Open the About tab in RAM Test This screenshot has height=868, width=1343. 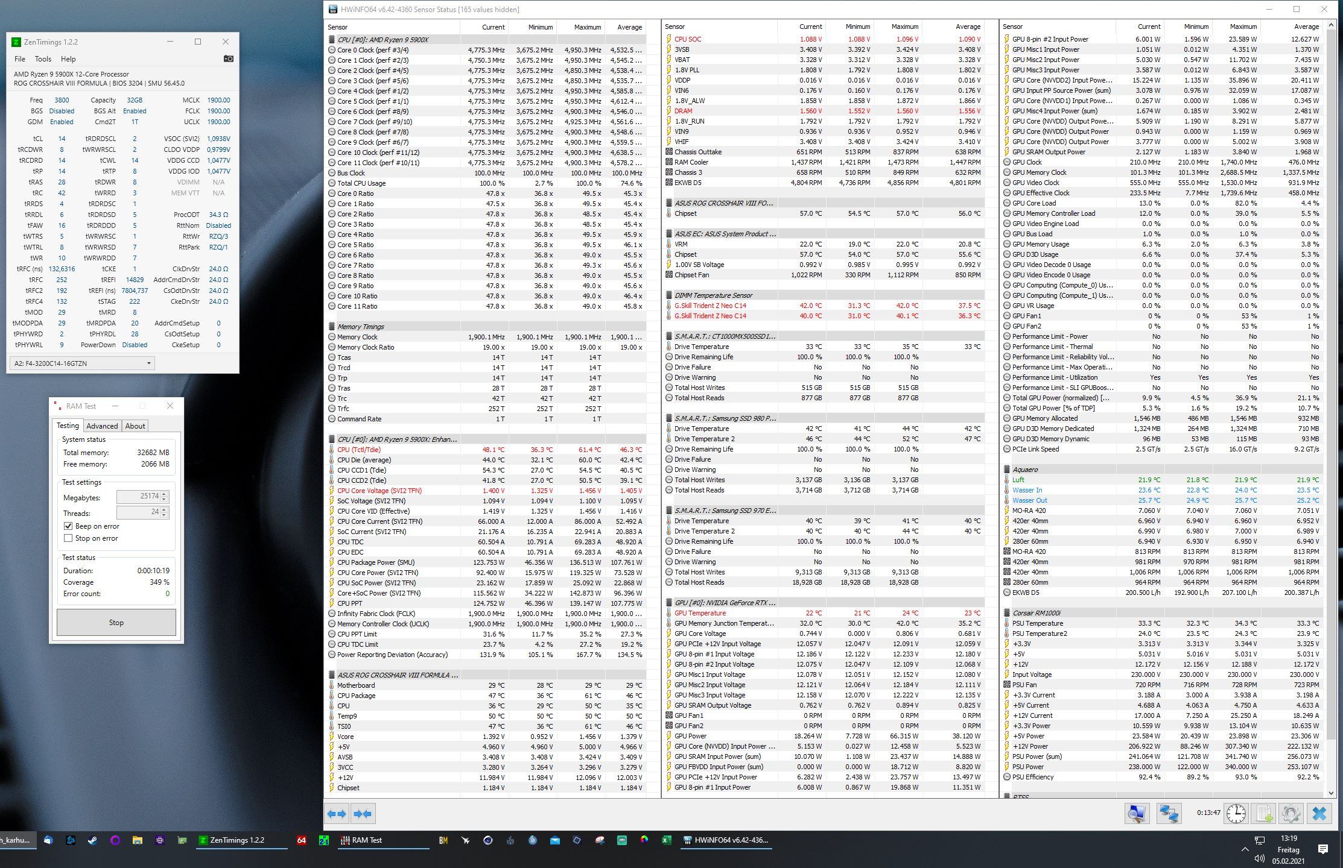click(135, 426)
